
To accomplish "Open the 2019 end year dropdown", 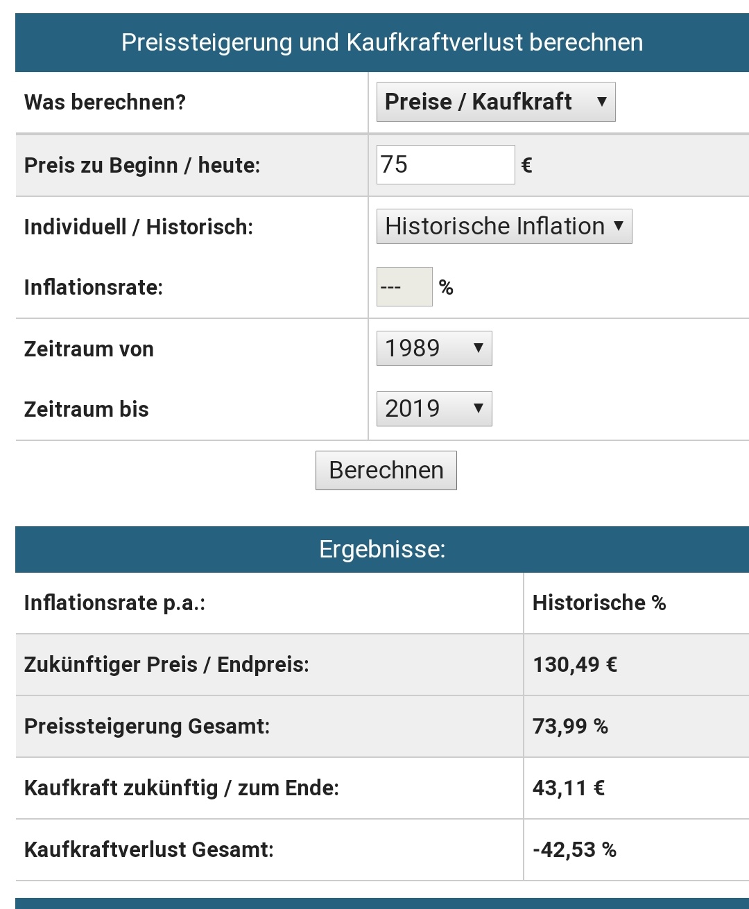I will tap(434, 408).
